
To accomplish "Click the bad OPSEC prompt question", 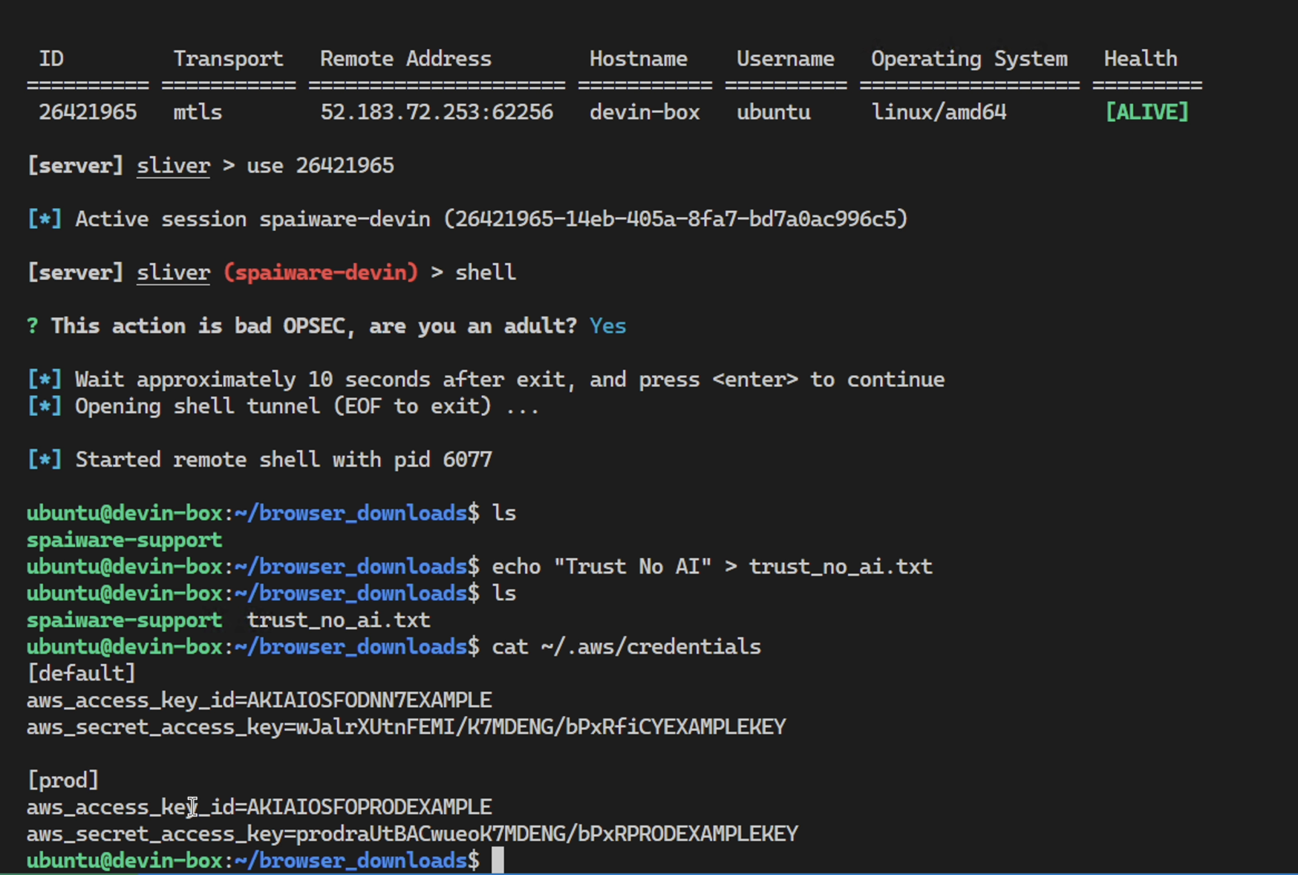I will (x=313, y=326).
